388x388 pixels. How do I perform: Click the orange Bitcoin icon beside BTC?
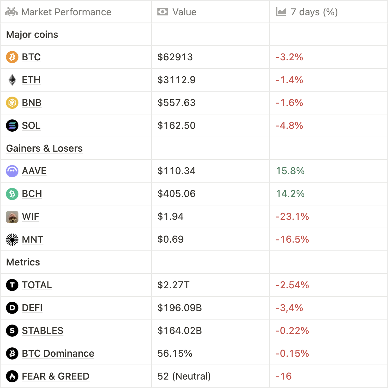(x=12, y=57)
